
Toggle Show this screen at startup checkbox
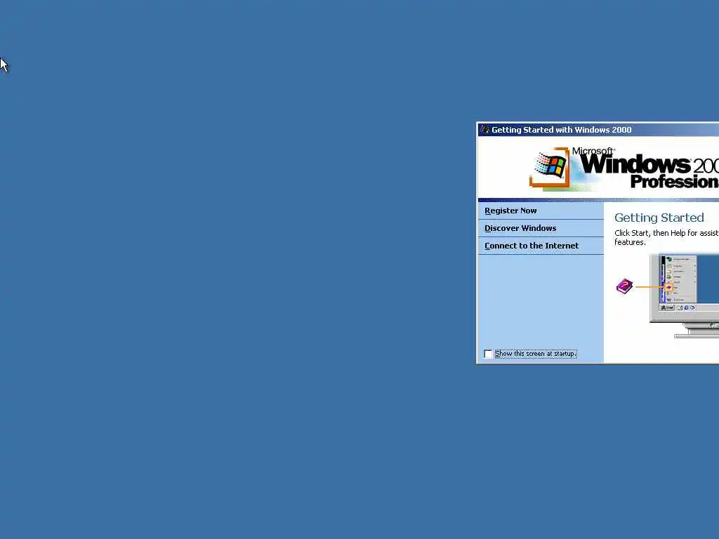488,354
